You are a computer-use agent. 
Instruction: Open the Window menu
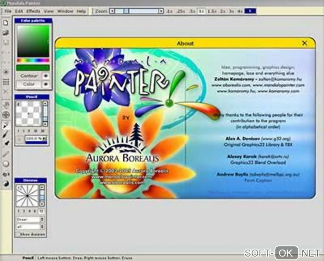pyautogui.click(x=65, y=11)
